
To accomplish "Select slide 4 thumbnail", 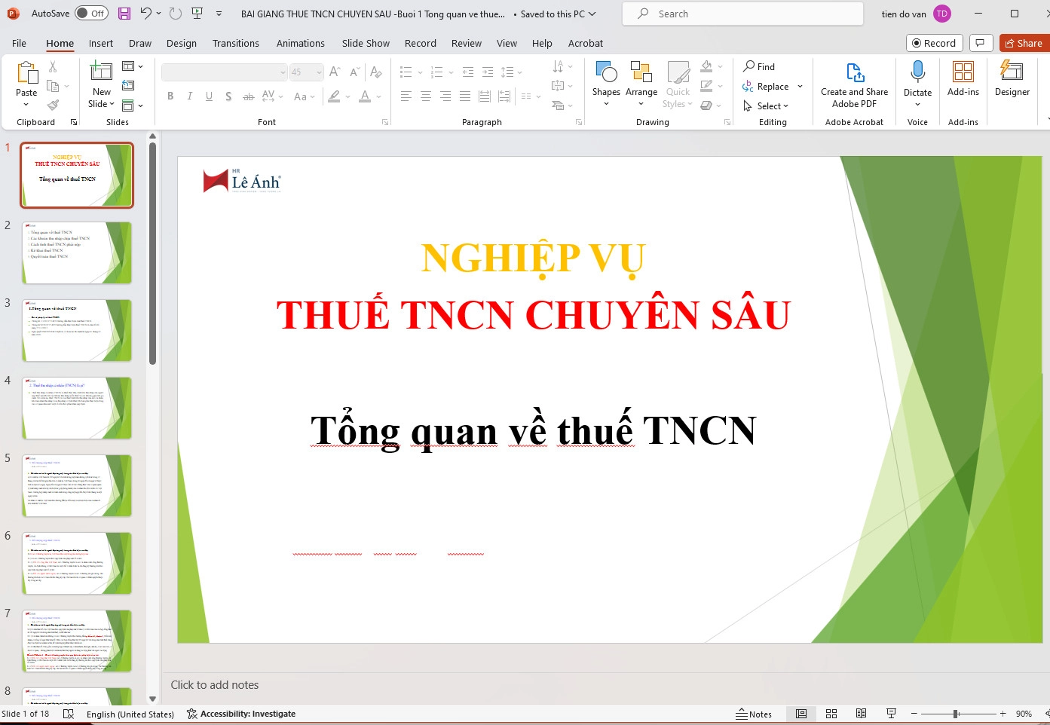I will [77, 408].
